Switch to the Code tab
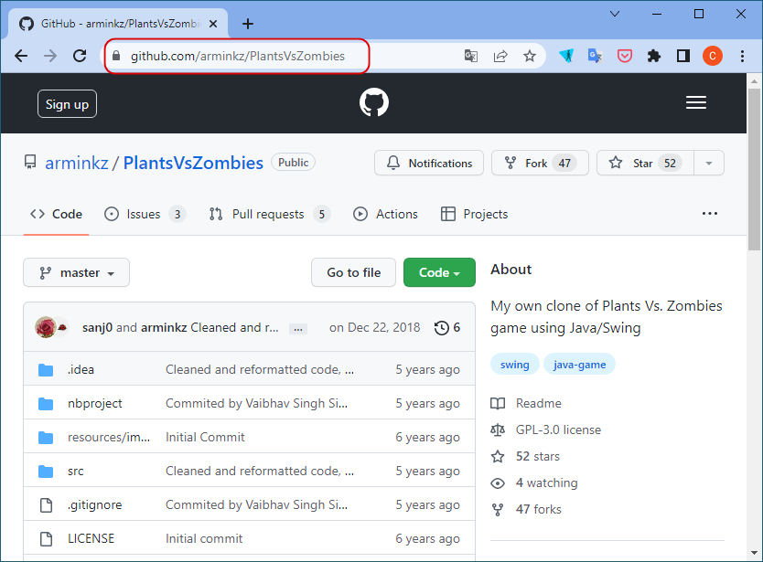 (56, 214)
